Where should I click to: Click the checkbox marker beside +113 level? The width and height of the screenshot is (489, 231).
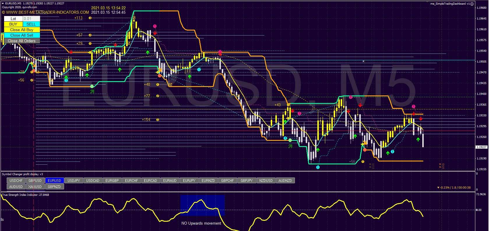coord(134,18)
